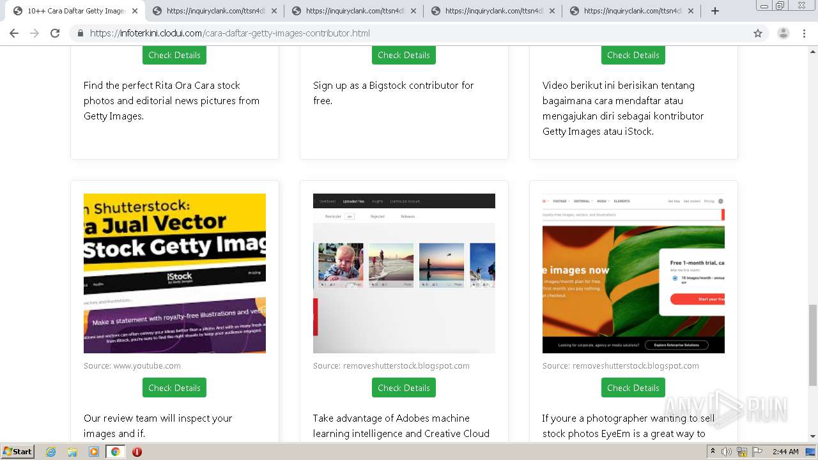The height and width of the screenshot is (460, 818).
Task: Show hidden system tray icons
Action: pyautogui.click(x=713, y=451)
